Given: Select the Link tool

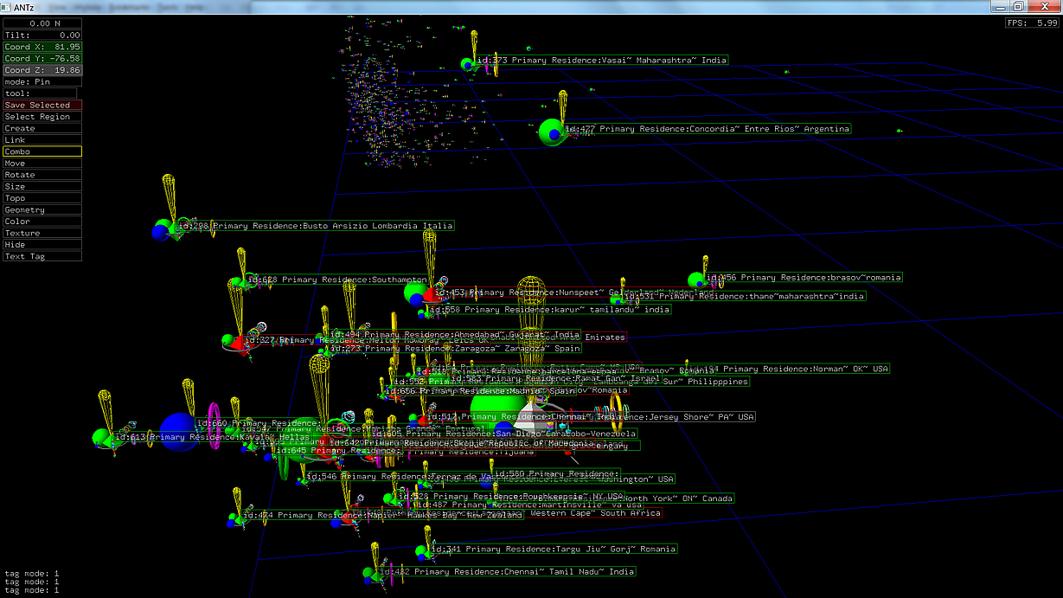Looking at the screenshot, I should 42,140.
